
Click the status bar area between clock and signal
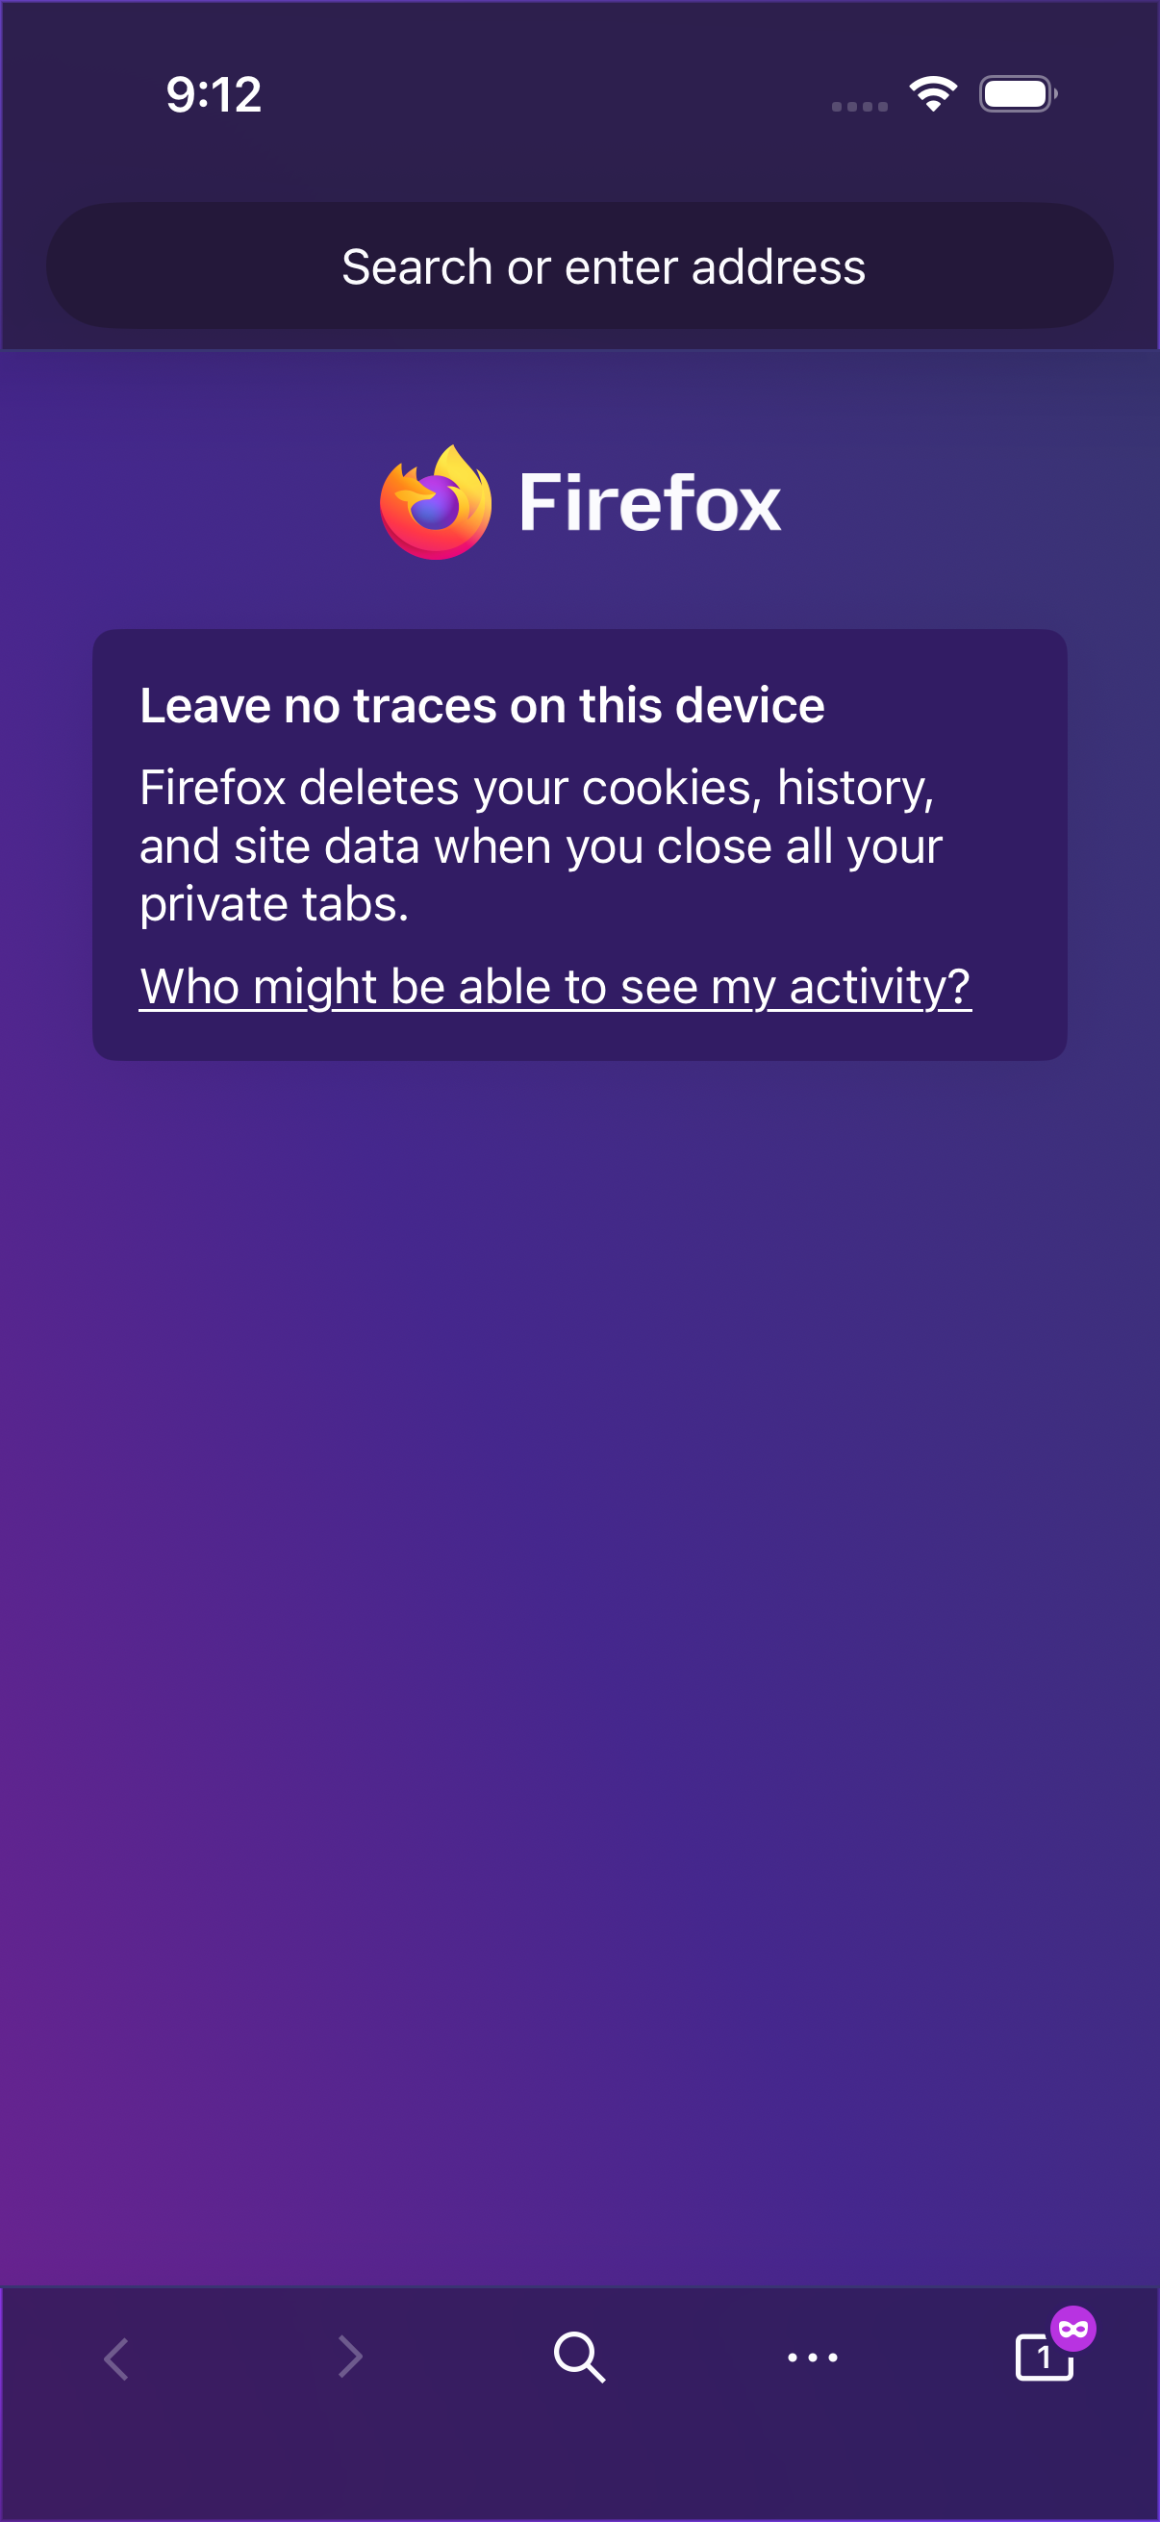(543, 95)
